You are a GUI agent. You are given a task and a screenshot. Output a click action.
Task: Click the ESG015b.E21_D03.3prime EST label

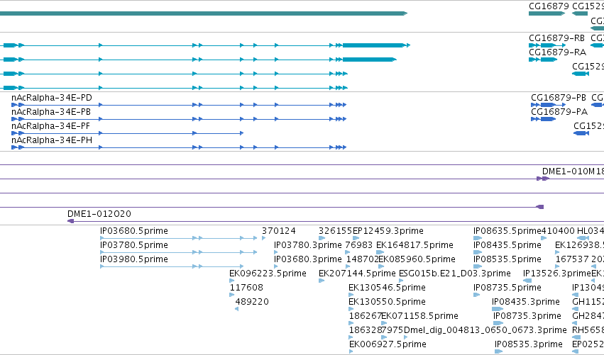454,274
